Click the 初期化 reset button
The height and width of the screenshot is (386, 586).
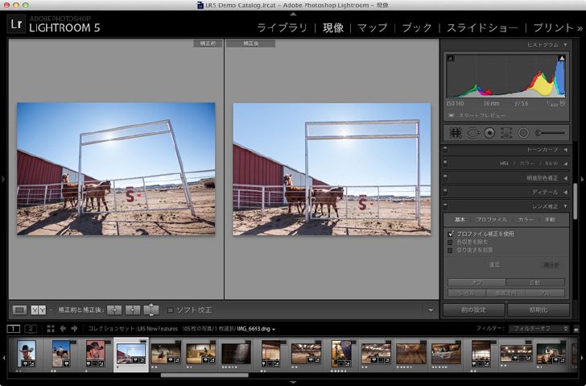(539, 310)
